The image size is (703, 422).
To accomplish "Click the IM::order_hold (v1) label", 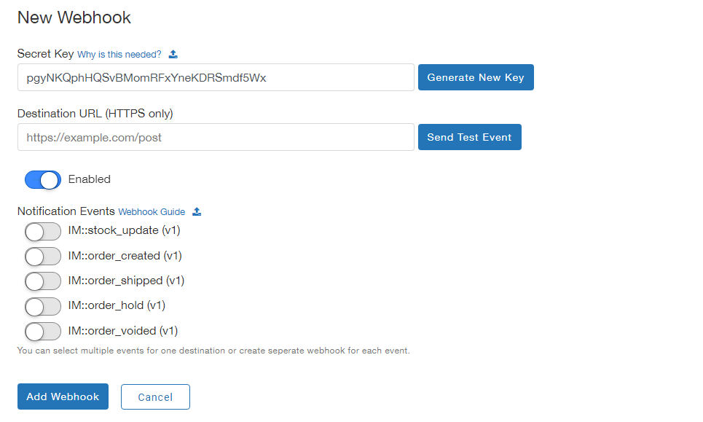I will tap(118, 306).
